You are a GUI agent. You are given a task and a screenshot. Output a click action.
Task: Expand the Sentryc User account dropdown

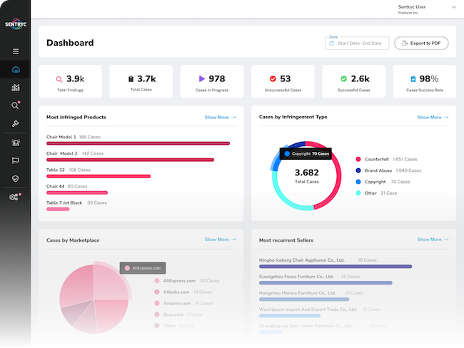pyautogui.click(x=453, y=8)
